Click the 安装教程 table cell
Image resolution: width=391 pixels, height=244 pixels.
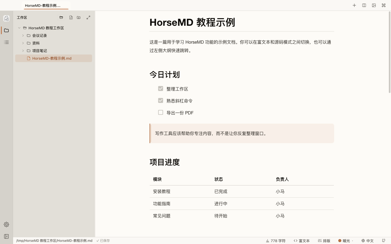click(180, 191)
